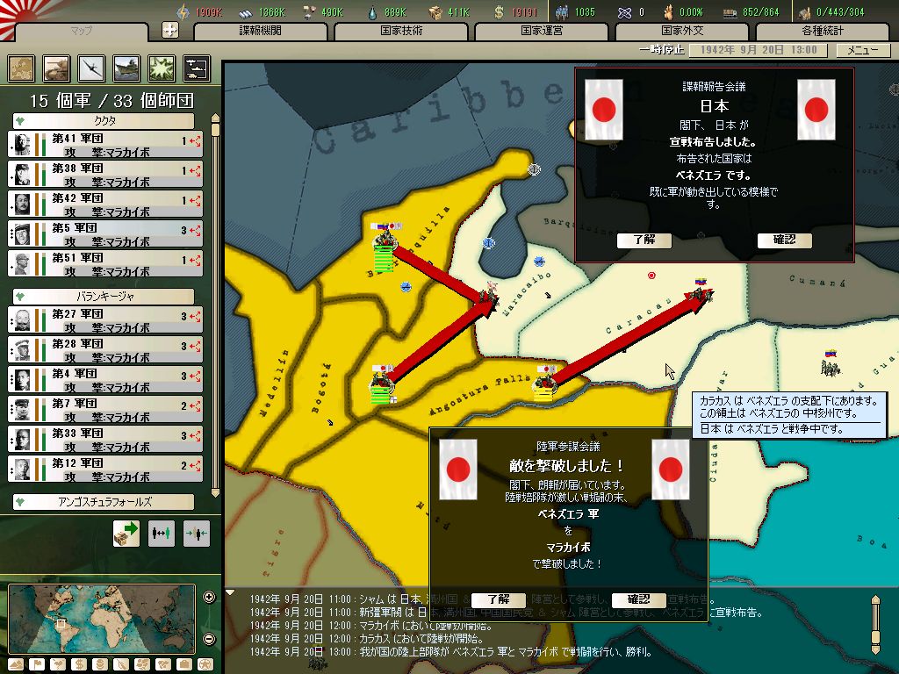The width and height of the screenshot is (899, 674).
Task: Click the date display 1942年 9月 20日 13:00
Action: pos(758,50)
